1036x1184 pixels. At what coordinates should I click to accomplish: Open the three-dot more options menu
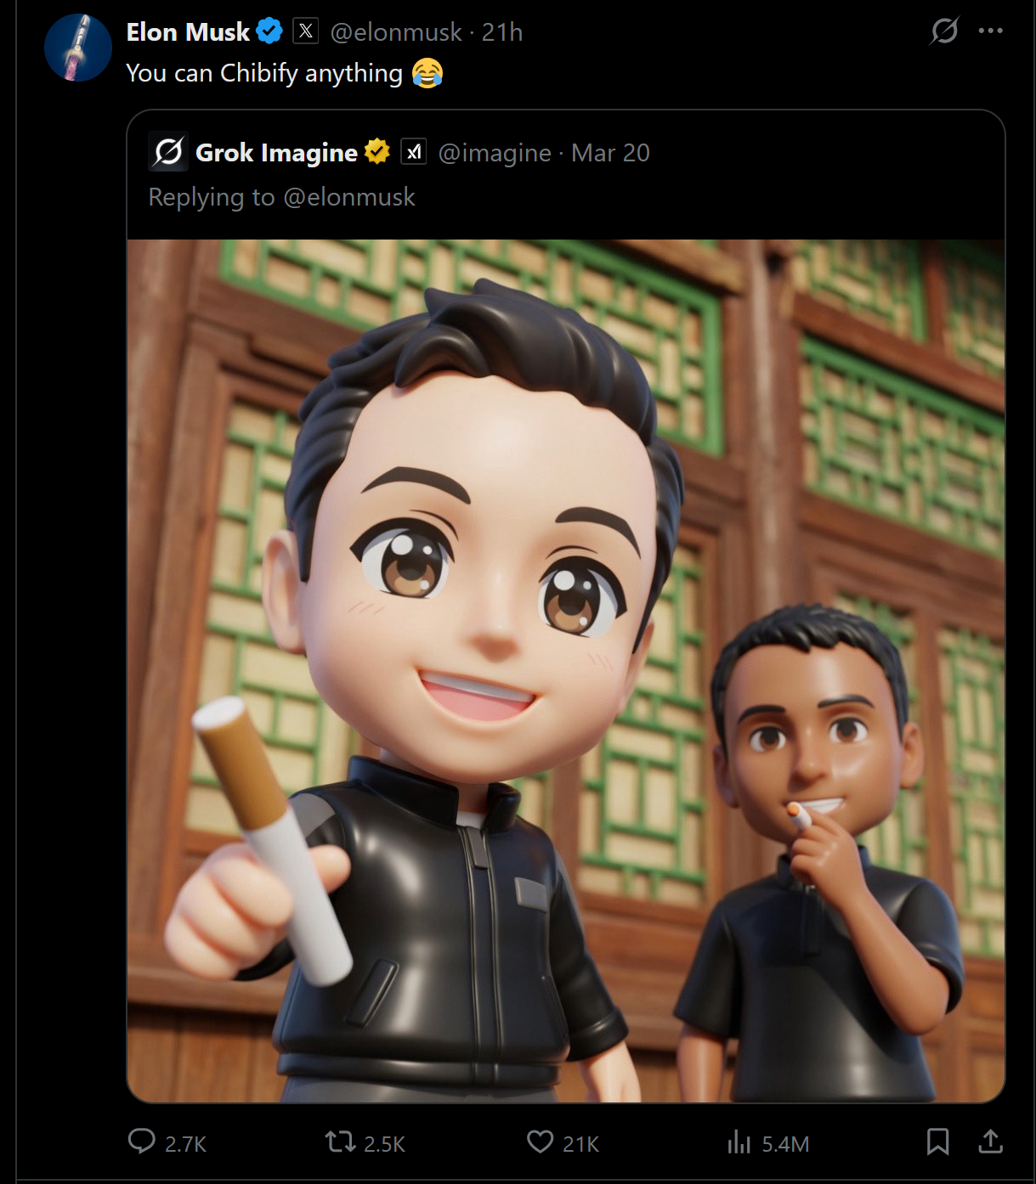click(x=991, y=31)
